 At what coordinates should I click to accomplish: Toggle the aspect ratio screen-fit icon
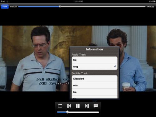pyautogui.click(x=60, y=106)
